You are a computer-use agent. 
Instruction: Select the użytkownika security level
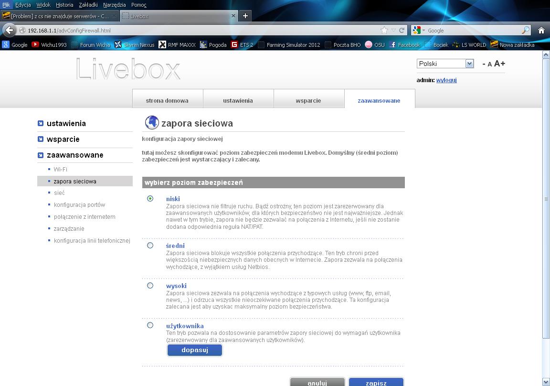pyautogui.click(x=150, y=325)
